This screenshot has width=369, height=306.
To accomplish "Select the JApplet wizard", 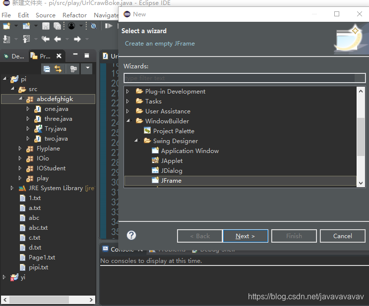I will (x=172, y=161).
